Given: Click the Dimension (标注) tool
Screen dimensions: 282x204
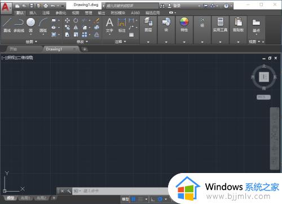Looking at the screenshot, I should tap(122, 25).
